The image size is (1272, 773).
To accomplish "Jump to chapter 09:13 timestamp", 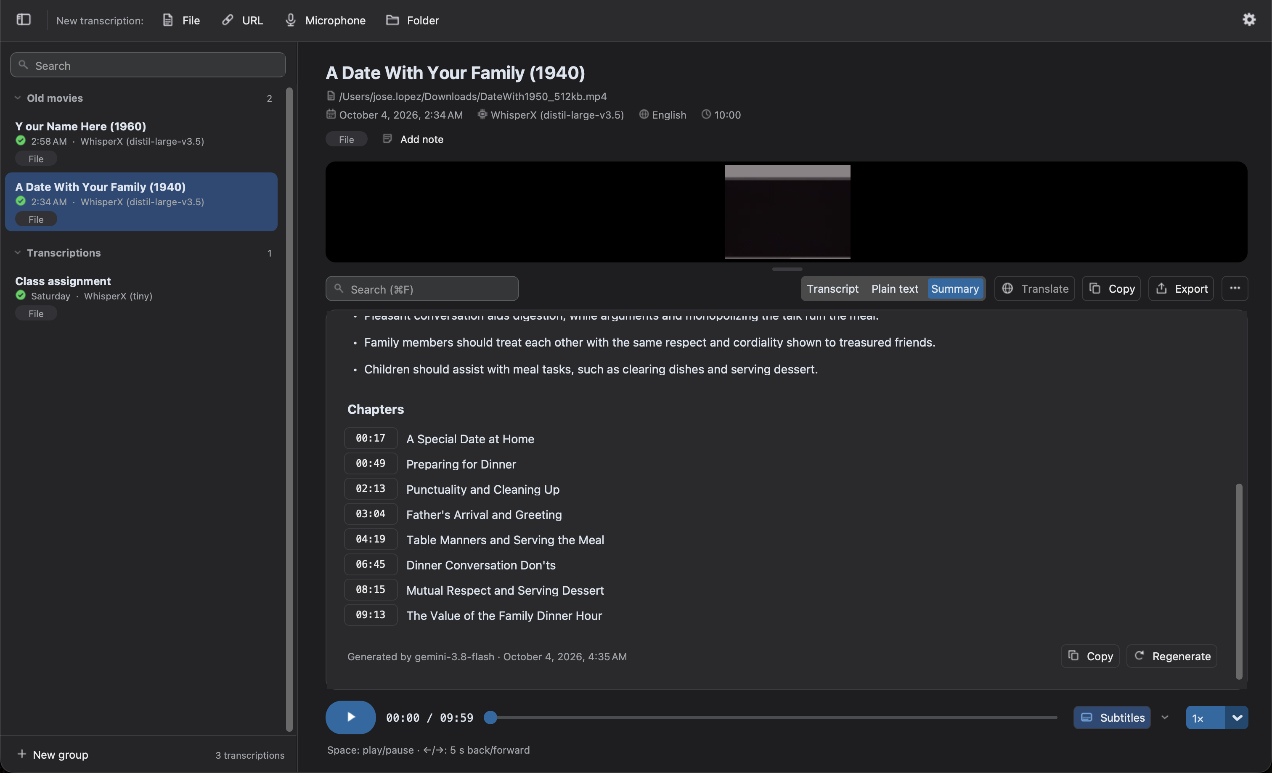I will 371,615.
